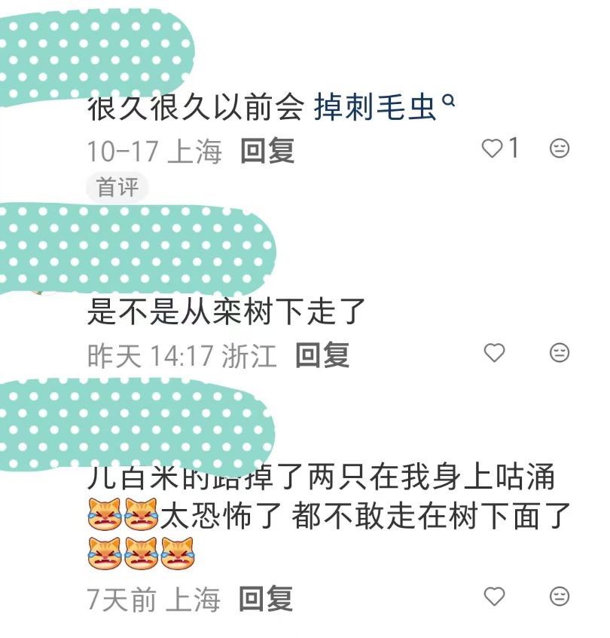Open the 掉刺毛虫 search link

374,108
